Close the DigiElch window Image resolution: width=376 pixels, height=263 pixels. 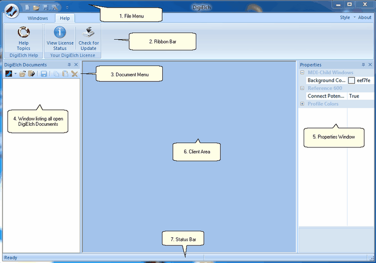tap(365, 4)
